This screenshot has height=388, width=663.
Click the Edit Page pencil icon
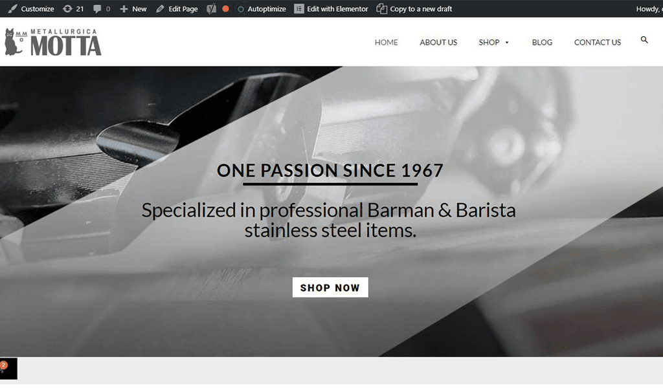click(x=160, y=9)
